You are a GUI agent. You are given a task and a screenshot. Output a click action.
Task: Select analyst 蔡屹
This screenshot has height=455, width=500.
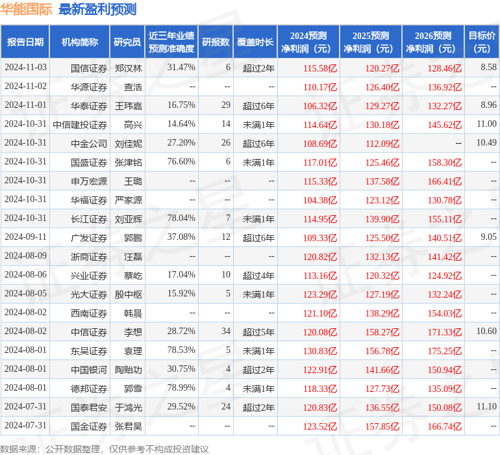pos(133,276)
